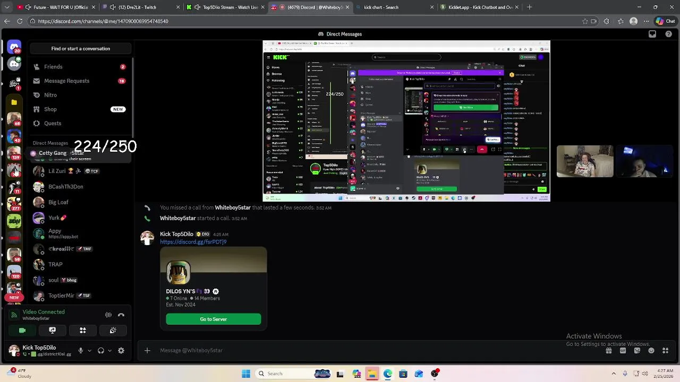Toggle noise suppression waveform icon
The width and height of the screenshot is (680, 382).
(108, 315)
